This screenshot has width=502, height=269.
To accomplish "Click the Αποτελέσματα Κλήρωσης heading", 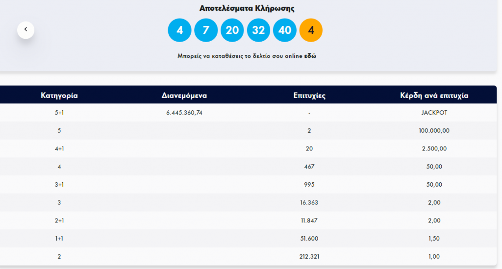I will 247,8.
